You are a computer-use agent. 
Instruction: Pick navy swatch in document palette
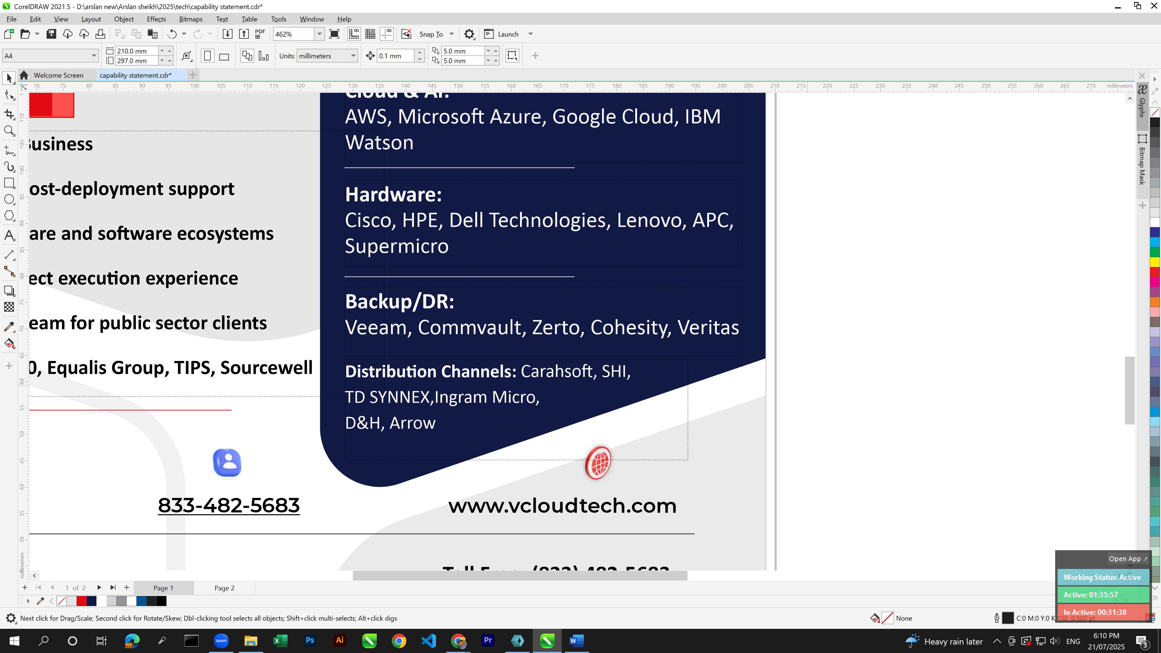(x=92, y=601)
